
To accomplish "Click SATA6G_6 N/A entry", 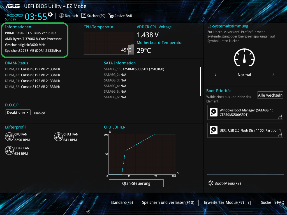I will point(115,97).
